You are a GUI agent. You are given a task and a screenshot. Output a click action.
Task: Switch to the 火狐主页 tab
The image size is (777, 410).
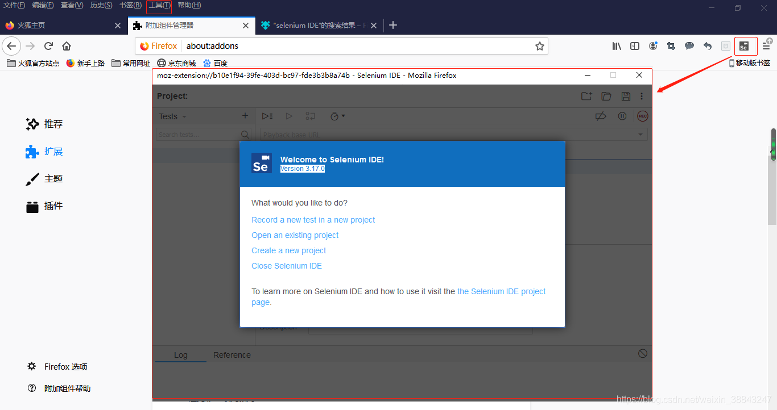click(x=63, y=25)
